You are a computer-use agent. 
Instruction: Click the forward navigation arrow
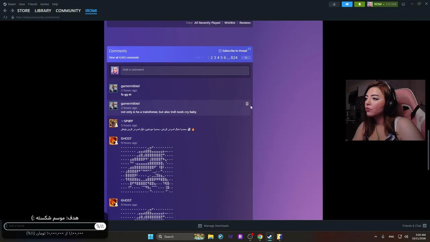tap(12, 11)
